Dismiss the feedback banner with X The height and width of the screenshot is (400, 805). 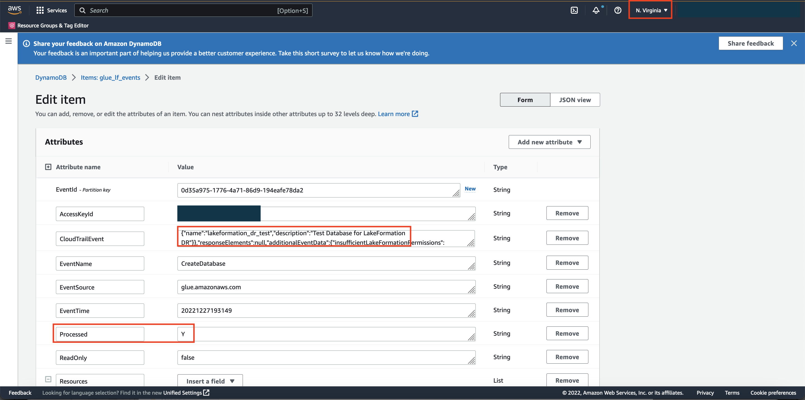coord(794,43)
